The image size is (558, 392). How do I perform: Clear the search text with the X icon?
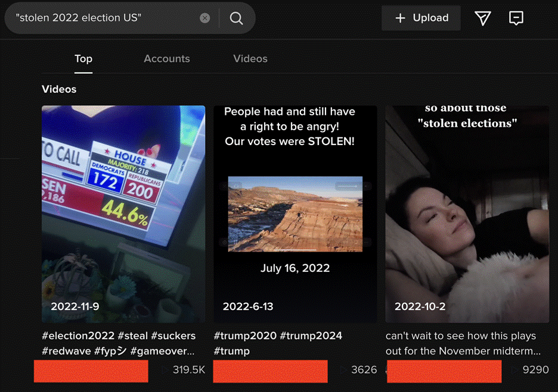[x=205, y=18]
